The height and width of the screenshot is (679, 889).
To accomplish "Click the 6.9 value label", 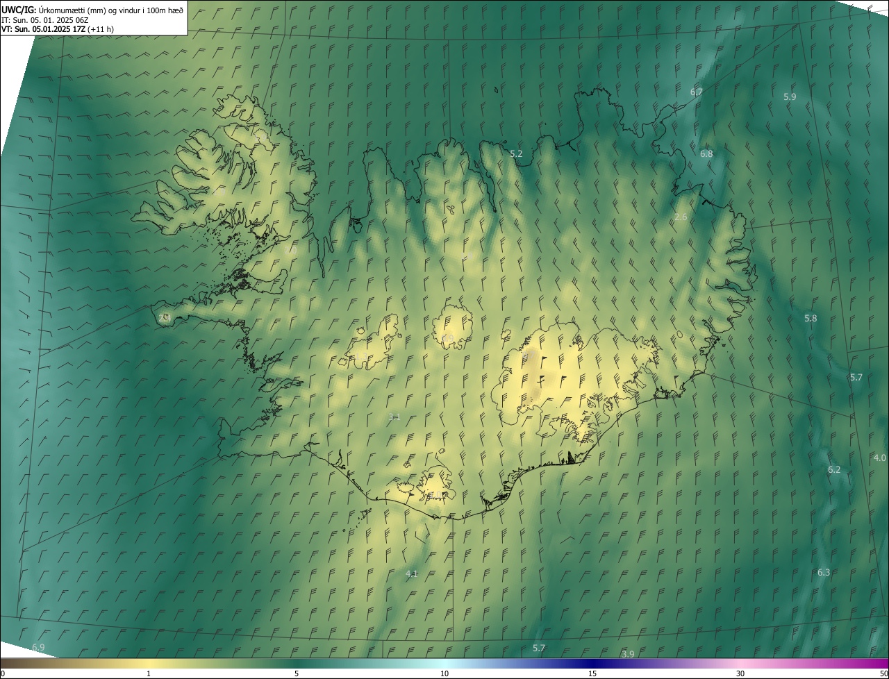I will click(x=38, y=647).
